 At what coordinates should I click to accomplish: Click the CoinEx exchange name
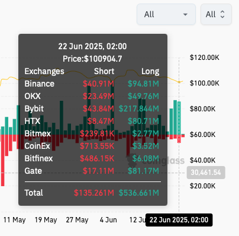point(37,146)
